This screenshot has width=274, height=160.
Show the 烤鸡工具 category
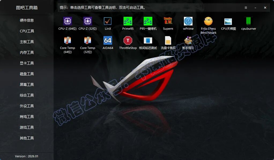pyautogui.click(x=27, y=117)
